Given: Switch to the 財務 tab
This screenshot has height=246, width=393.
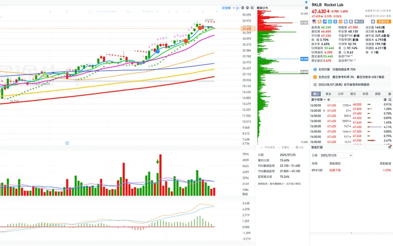Looking at the screenshot, I should coord(365,94).
